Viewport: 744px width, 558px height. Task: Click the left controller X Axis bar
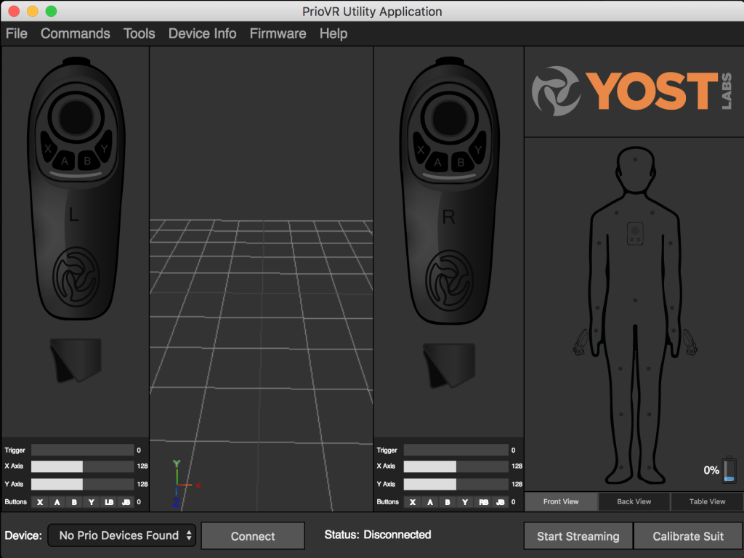coord(83,466)
